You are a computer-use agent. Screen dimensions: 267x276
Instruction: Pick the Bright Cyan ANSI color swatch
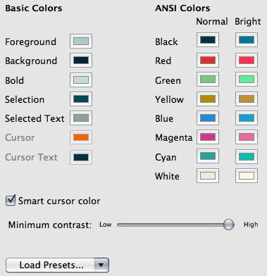(x=247, y=156)
